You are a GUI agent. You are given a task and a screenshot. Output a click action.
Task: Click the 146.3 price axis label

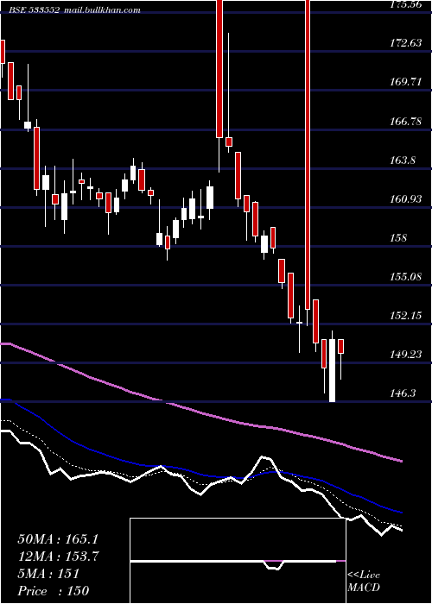pyautogui.click(x=403, y=393)
